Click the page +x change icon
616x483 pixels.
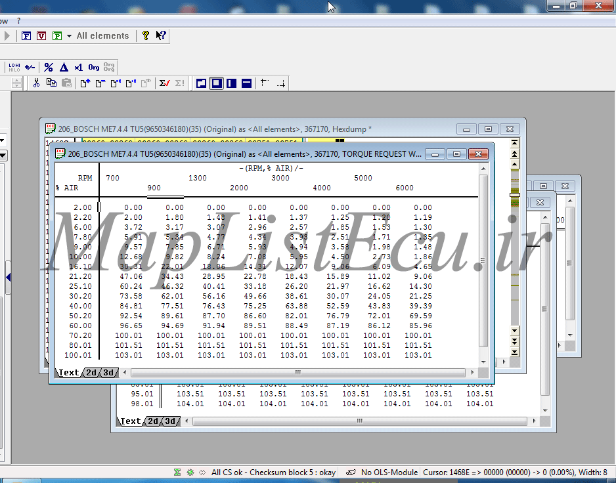pyautogui.click(x=131, y=83)
